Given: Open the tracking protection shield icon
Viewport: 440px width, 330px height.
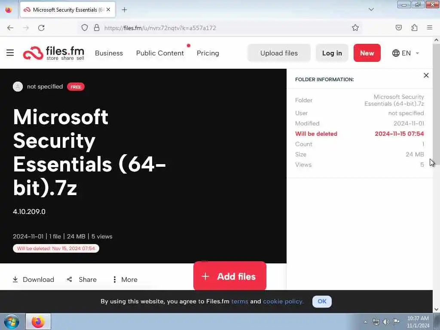Looking at the screenshot, I should click(x=85, y=27).
